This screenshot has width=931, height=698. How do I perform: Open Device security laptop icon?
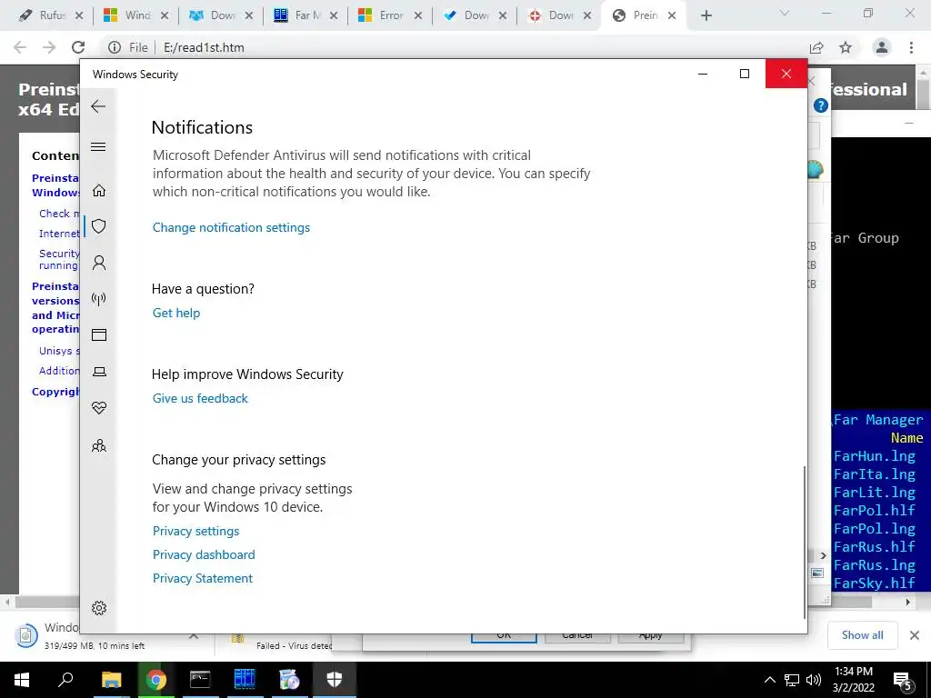click(99, 372)
